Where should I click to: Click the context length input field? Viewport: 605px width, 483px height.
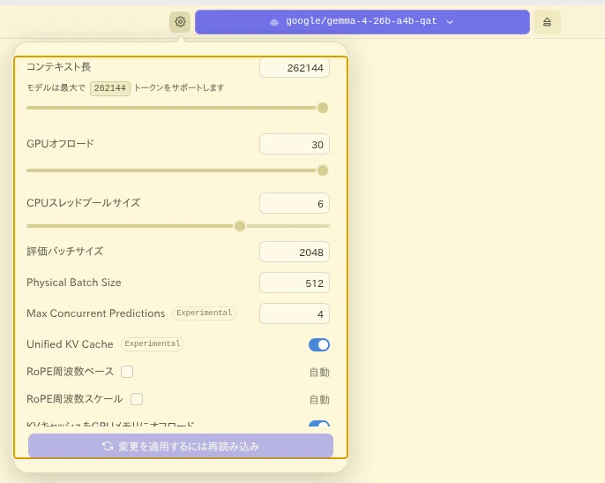tap(295, 68)
